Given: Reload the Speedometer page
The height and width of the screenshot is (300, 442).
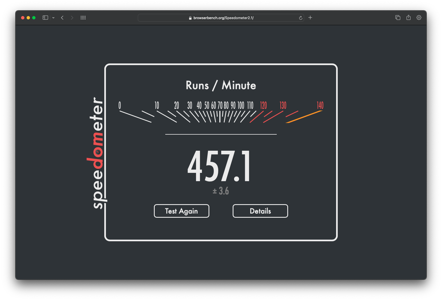Looking at the screenshot, I should point(301,18).
